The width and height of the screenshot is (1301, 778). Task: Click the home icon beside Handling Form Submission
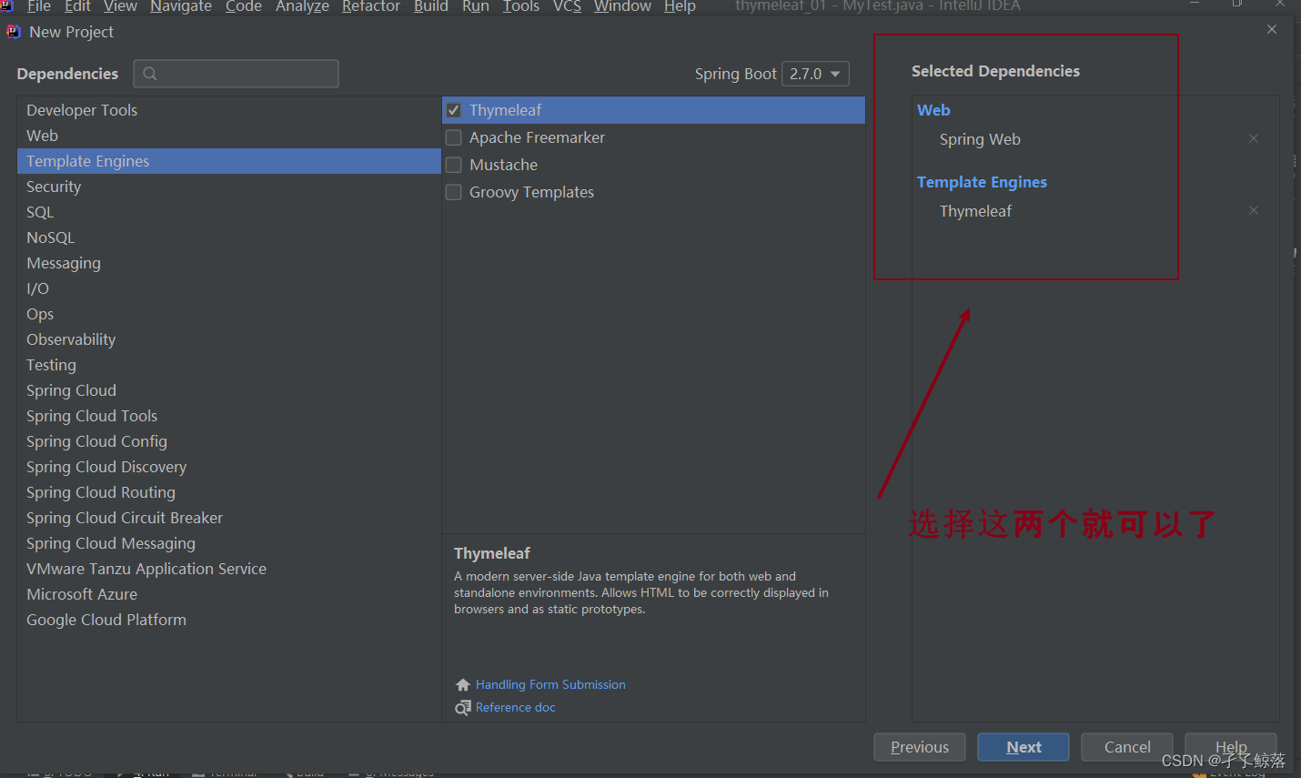463,684
